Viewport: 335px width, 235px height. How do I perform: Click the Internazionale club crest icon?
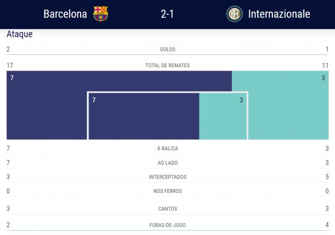[x=235, y=14]
